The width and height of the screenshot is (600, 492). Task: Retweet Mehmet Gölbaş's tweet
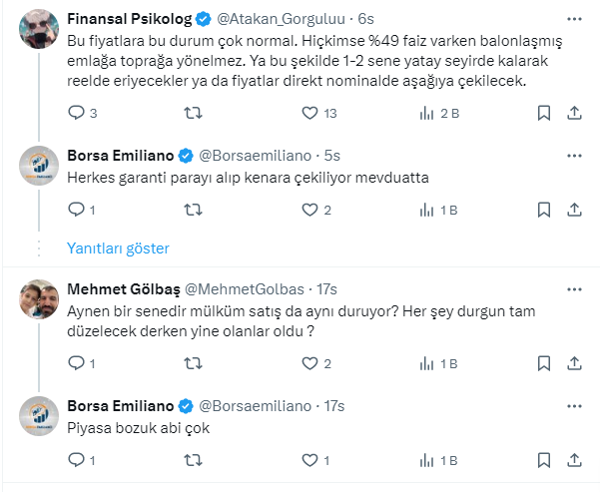(x=195, y=364)
